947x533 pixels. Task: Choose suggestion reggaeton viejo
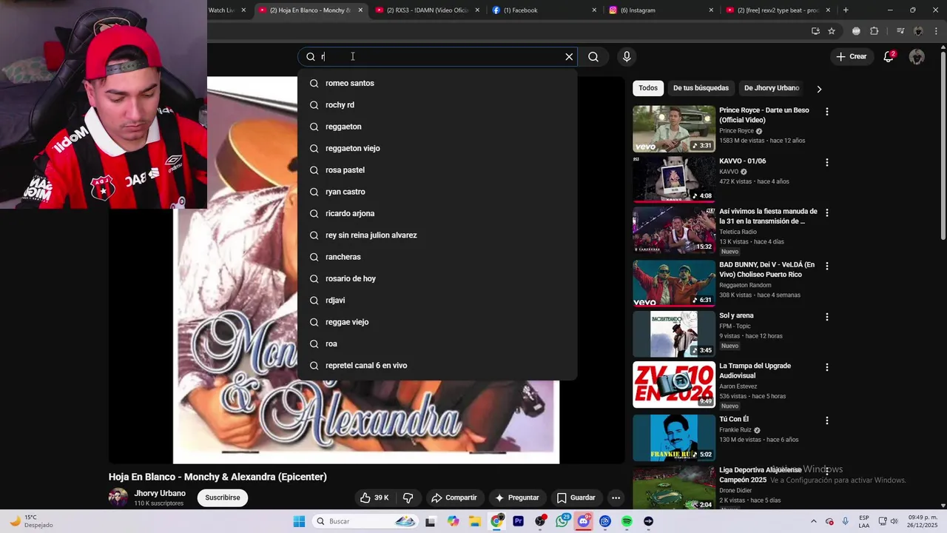coord(437,148)
